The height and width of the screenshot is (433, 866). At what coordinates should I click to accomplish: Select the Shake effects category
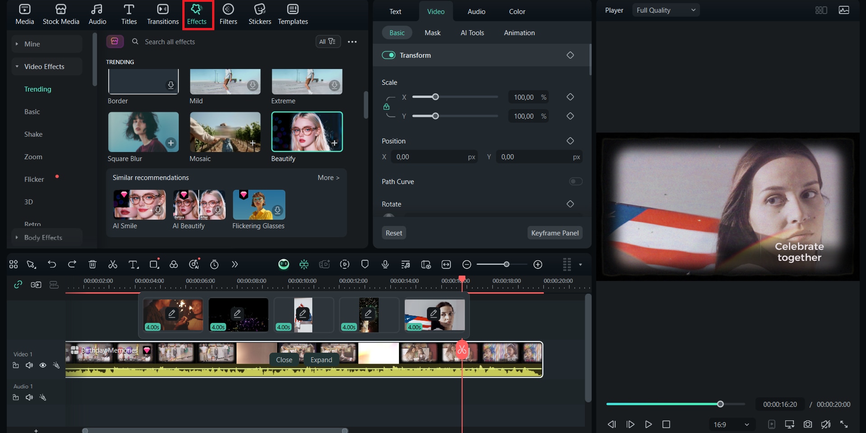tap(33, 134)
